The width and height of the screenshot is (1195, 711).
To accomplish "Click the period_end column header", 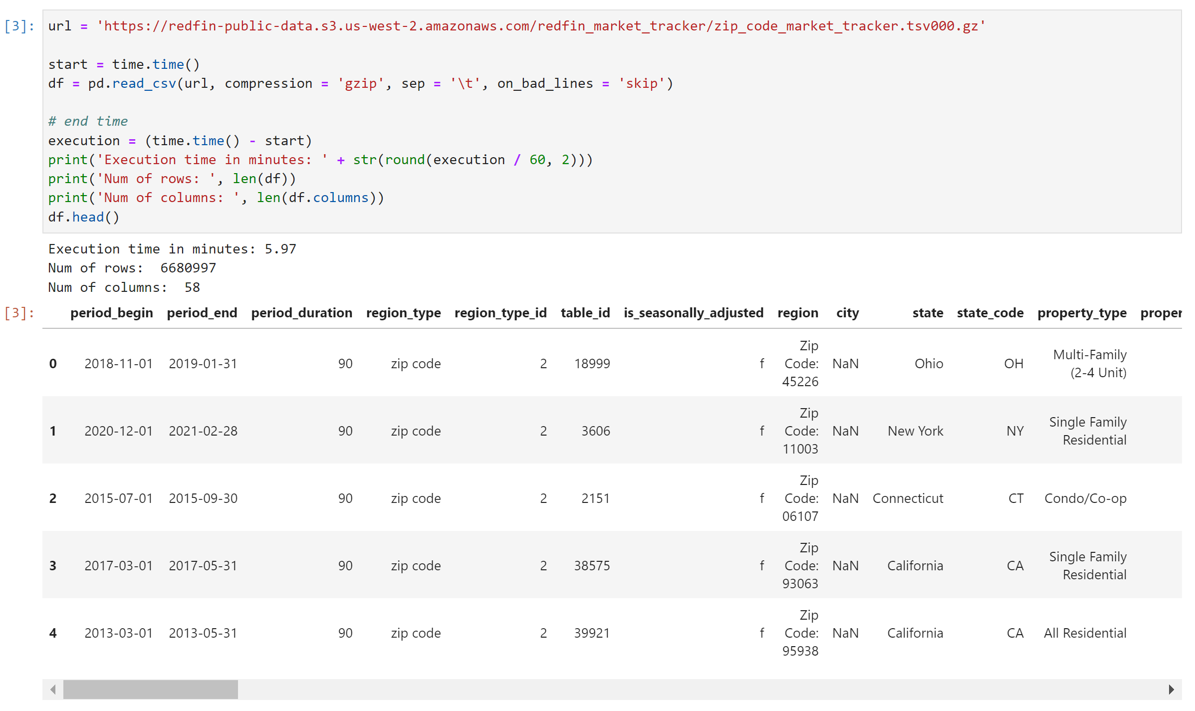I will pos(202,313).
